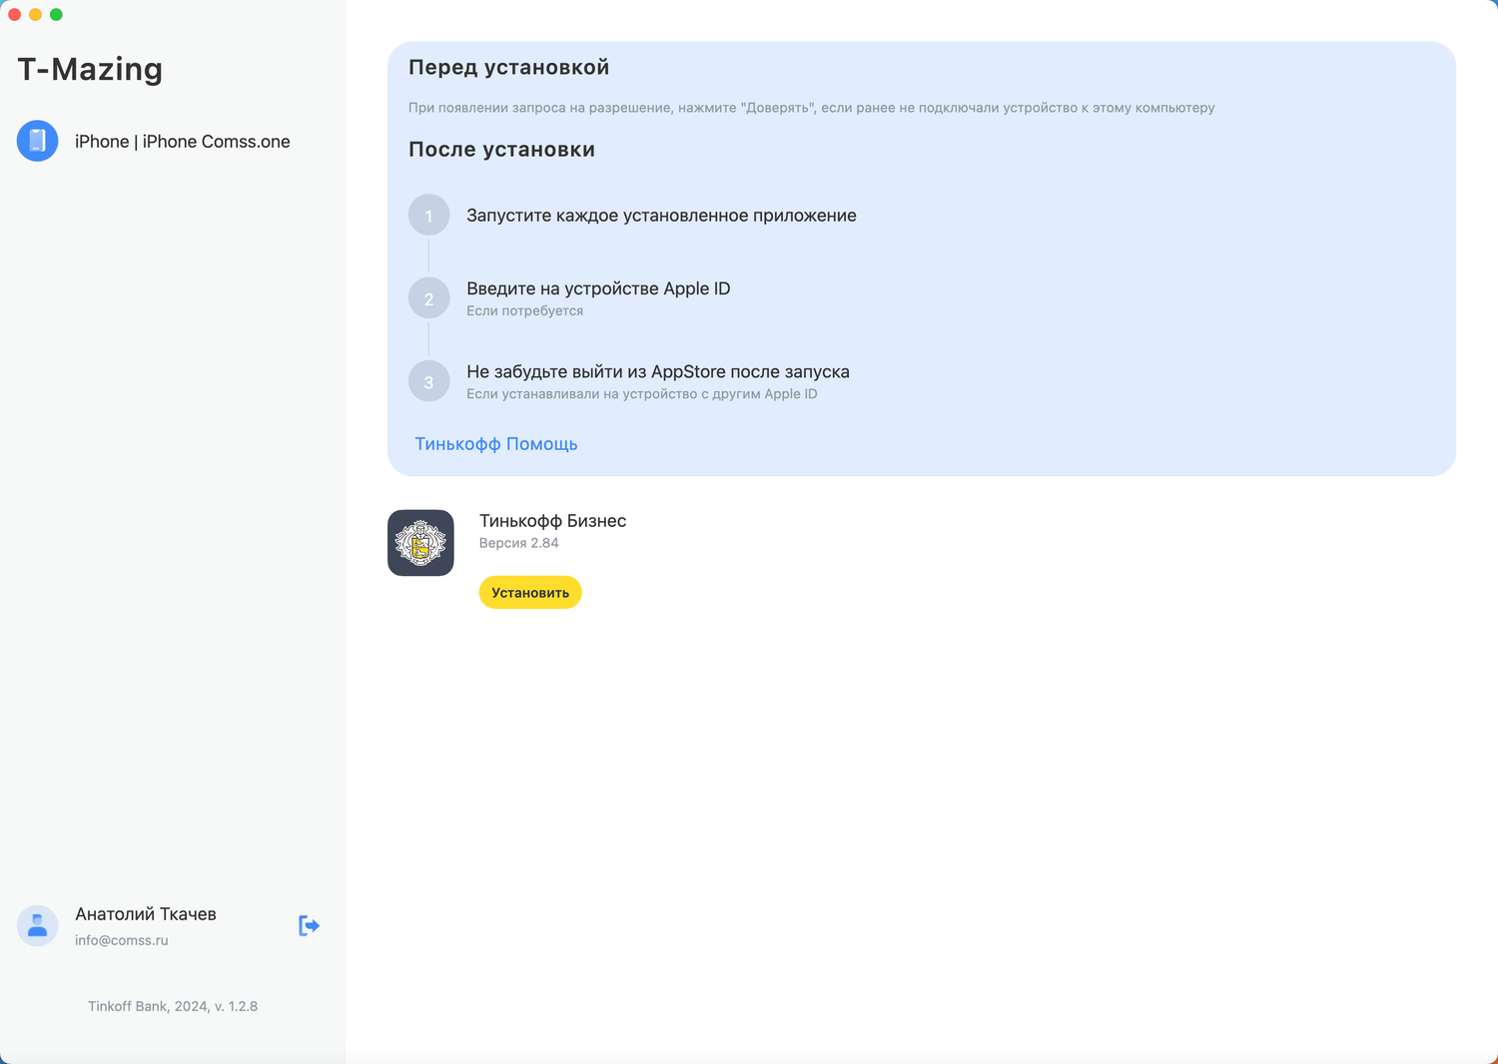Open the Тинькофф Помощь link

click(x=496, y=444)
